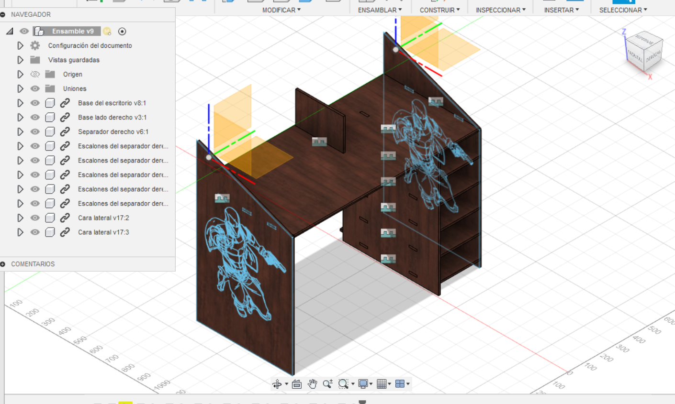Viewport: 675px width, 404px height.
Task: Expand the Vistas guardadas folder
Action: point(20,60)
